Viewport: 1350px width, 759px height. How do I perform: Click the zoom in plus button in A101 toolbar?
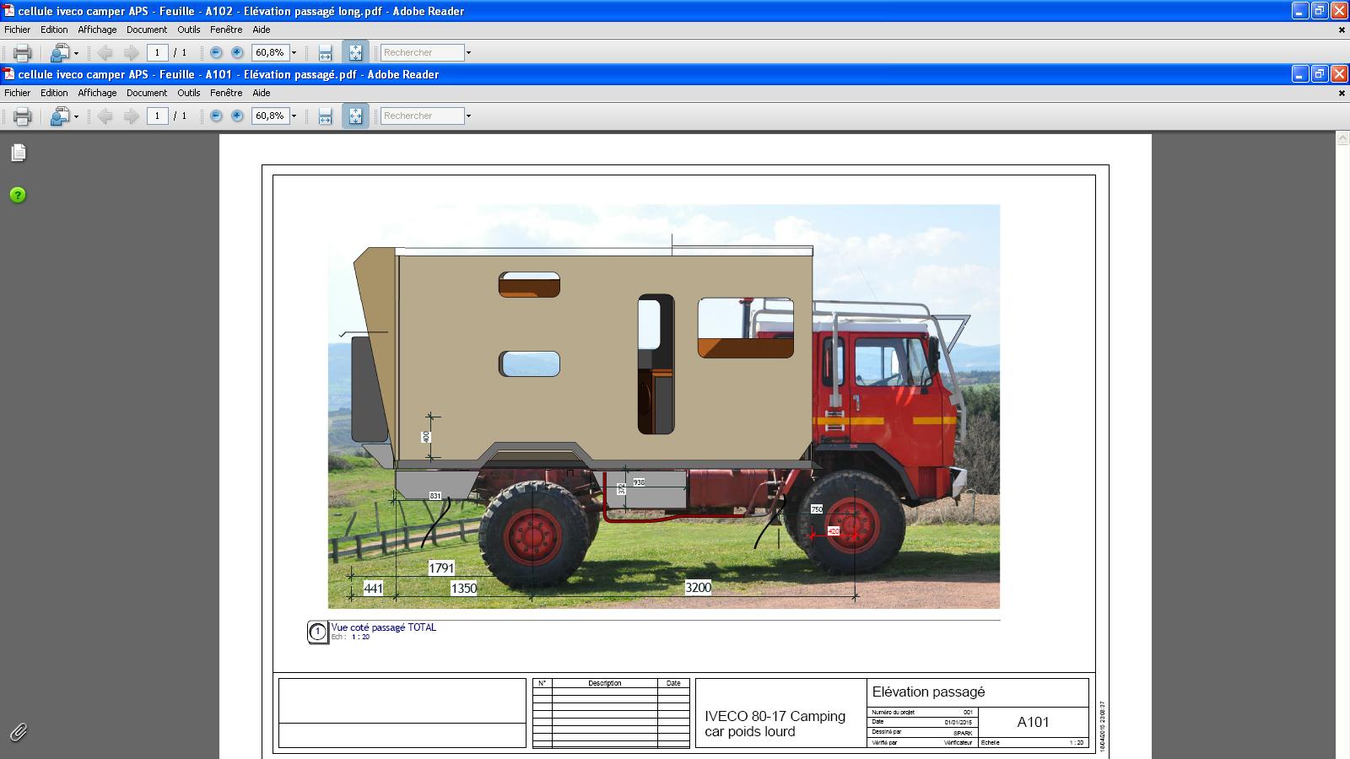(x=237, y=116)
